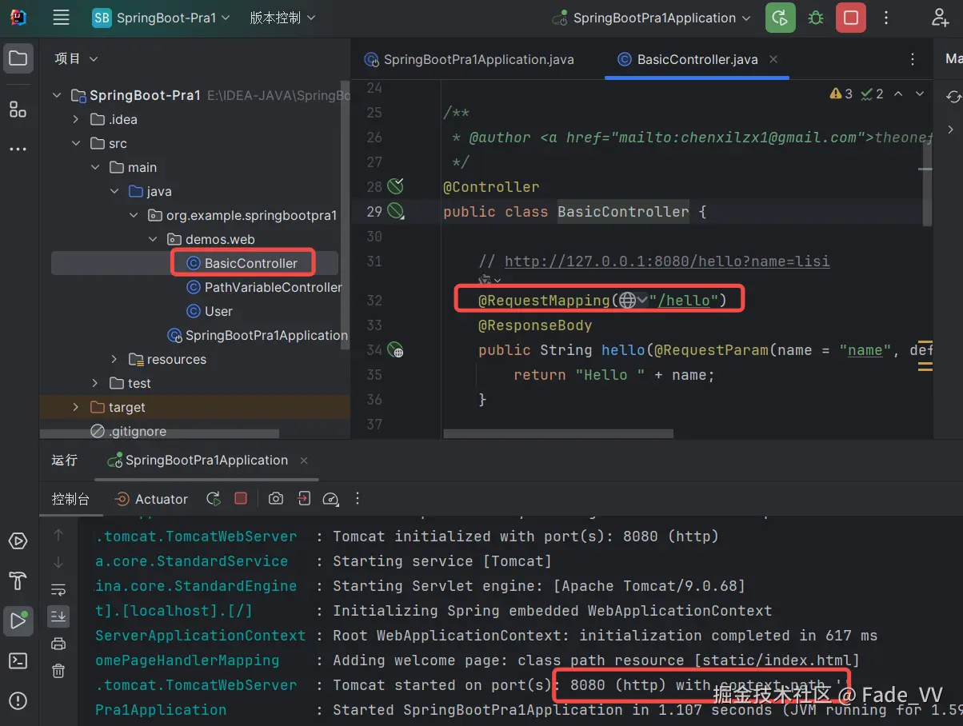Open the Project tool window folder icon
Image resolution: width=963 pixels, height=726 pixels.
(18, 58)
